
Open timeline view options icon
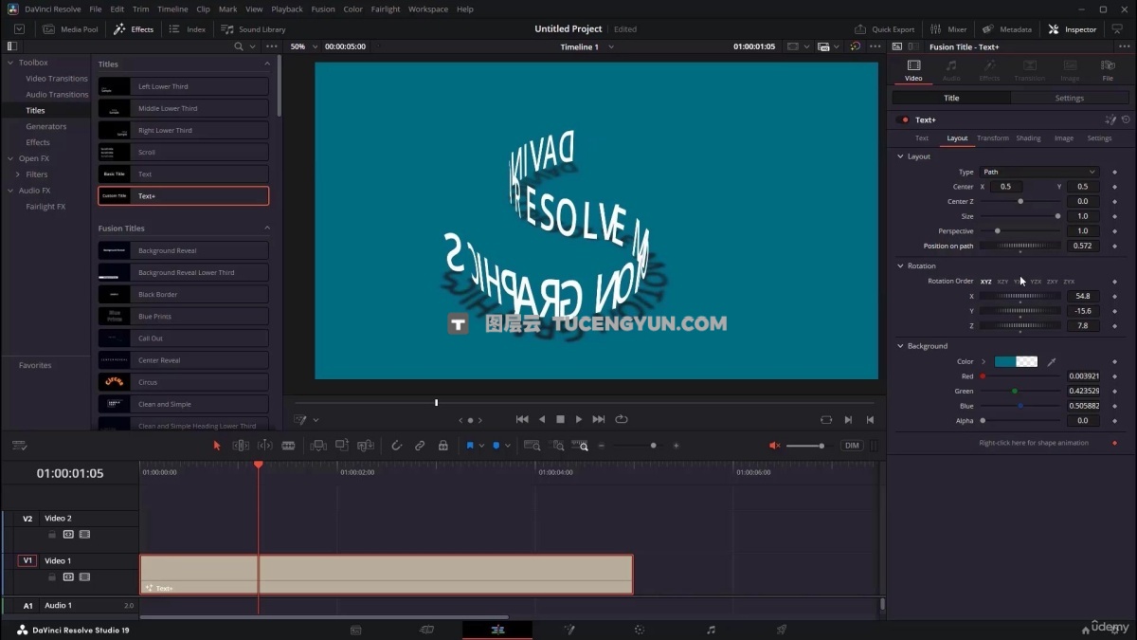coord(19,446)
